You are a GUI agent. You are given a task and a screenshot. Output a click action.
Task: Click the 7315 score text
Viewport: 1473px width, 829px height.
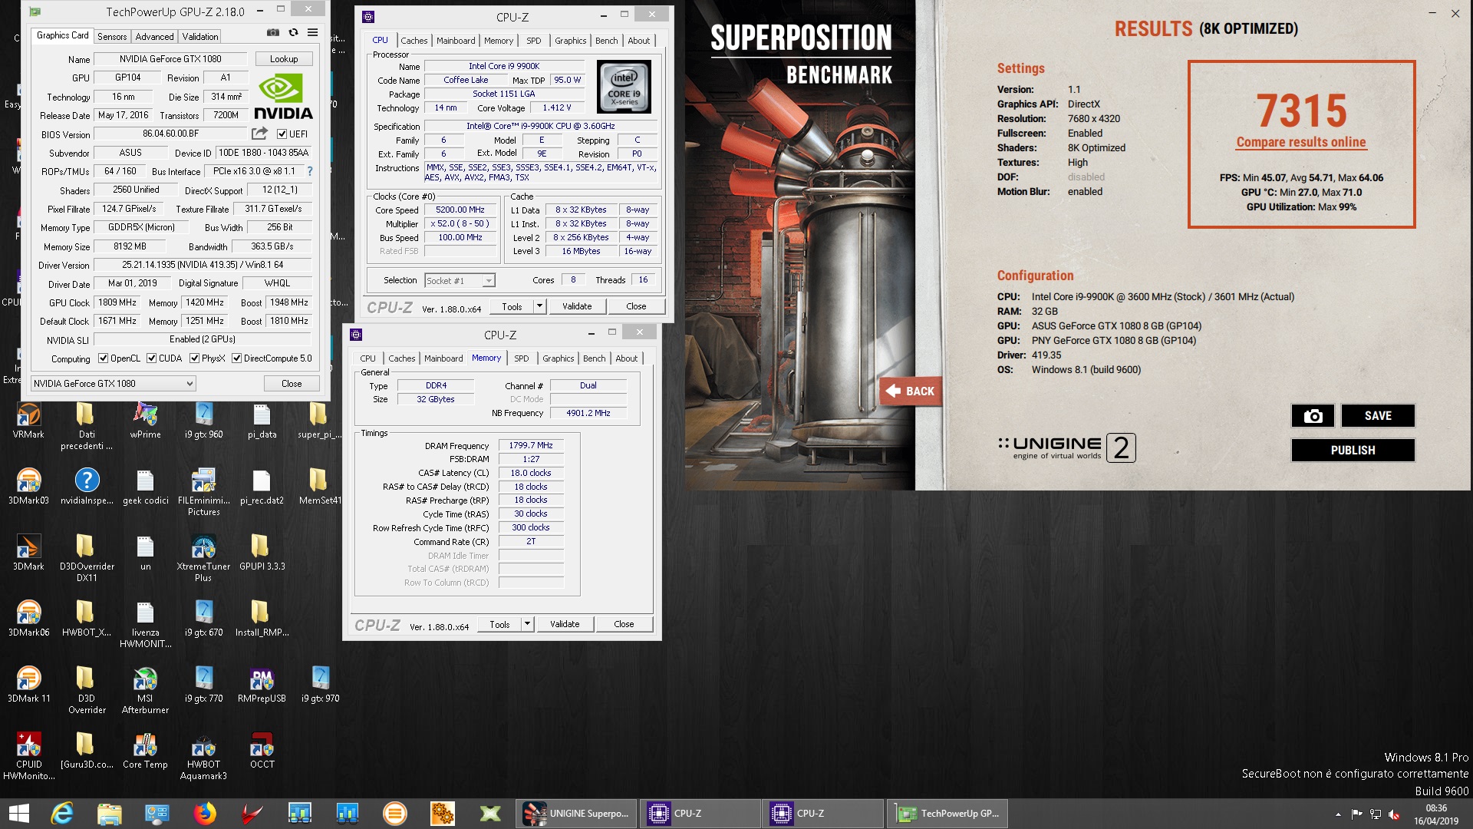(x=1301, y=110)
